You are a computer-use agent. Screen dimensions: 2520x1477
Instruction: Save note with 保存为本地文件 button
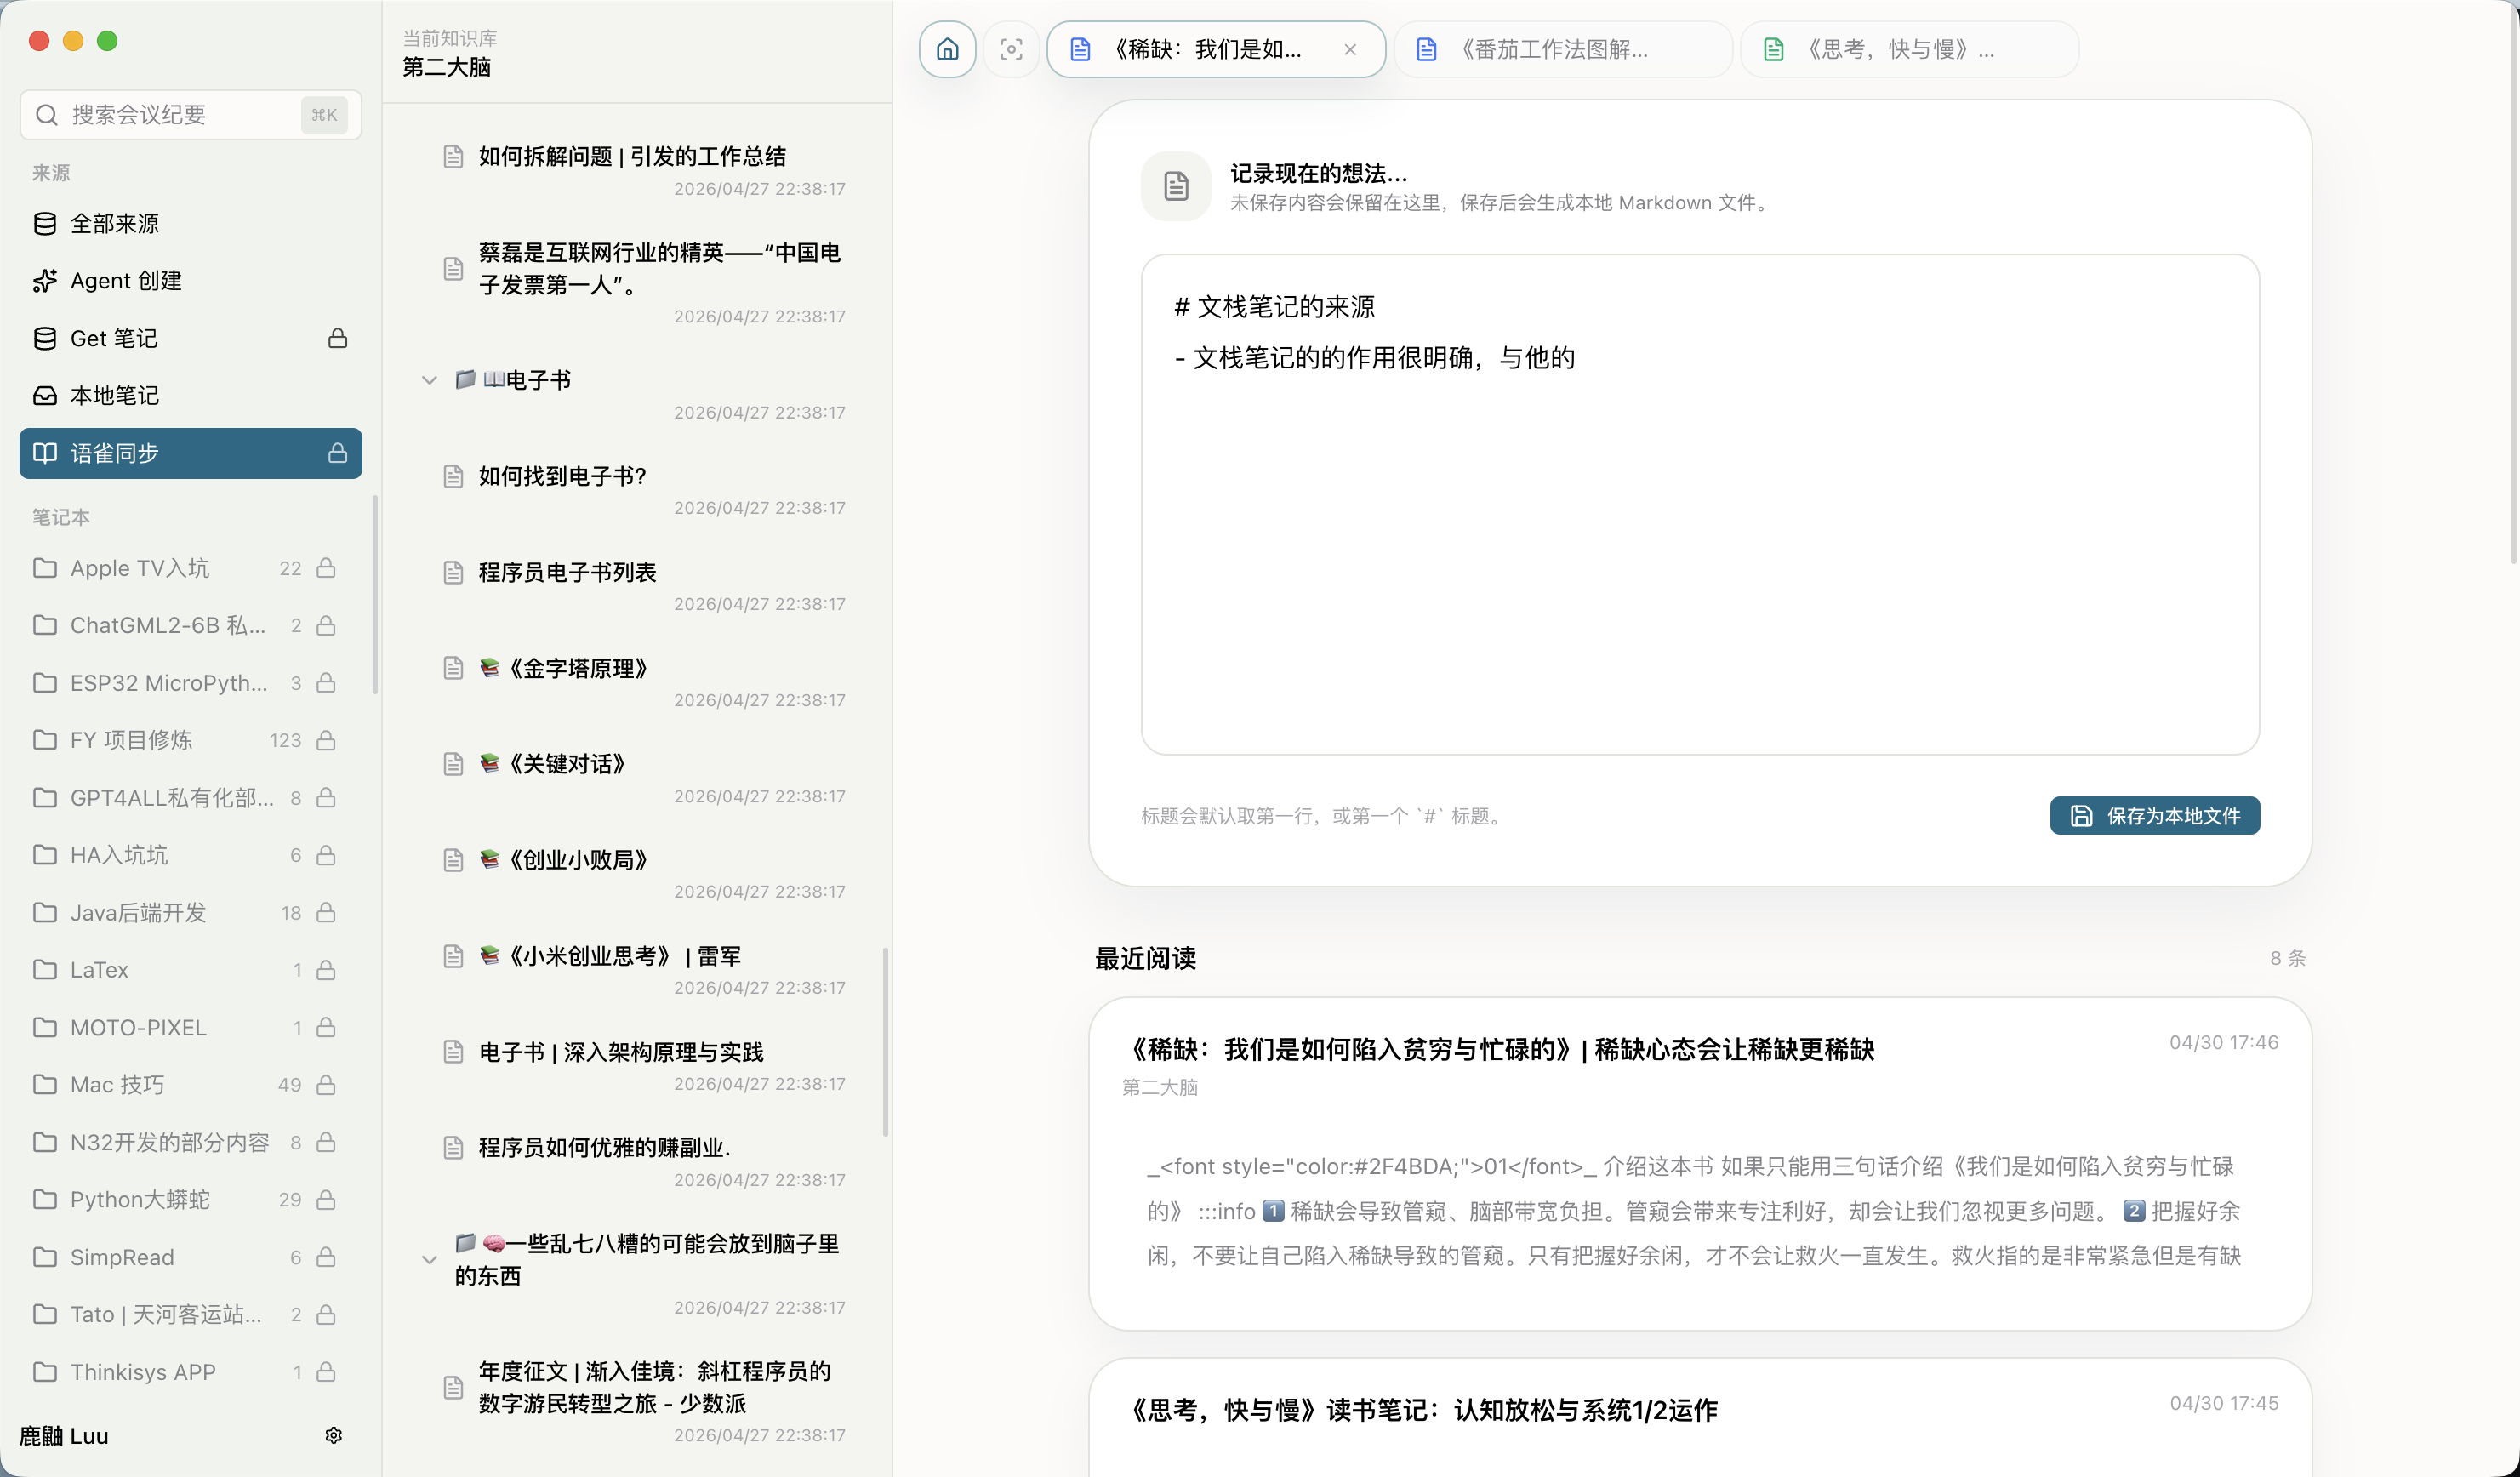coord(2154,816)
